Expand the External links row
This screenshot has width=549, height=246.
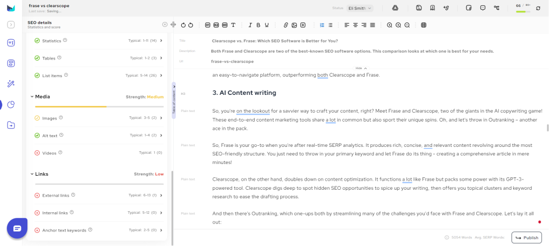[161, 196]
